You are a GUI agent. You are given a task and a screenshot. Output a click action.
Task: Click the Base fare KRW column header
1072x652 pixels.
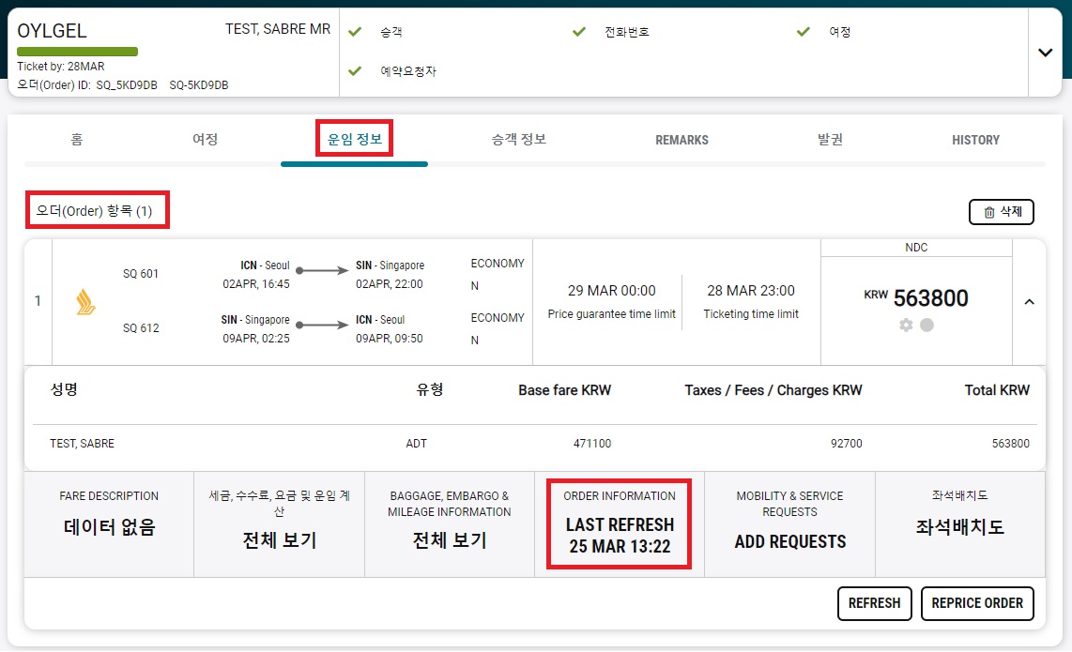click(565, 390)
